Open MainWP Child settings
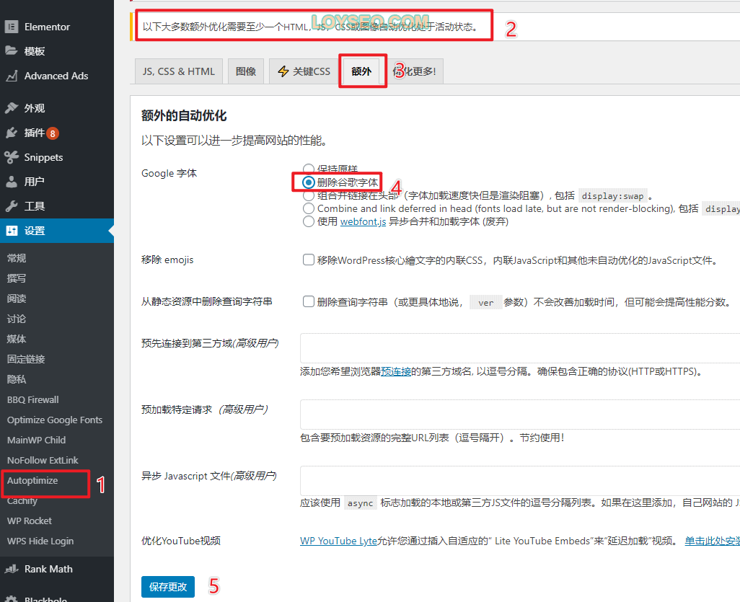 click(36, 441)
